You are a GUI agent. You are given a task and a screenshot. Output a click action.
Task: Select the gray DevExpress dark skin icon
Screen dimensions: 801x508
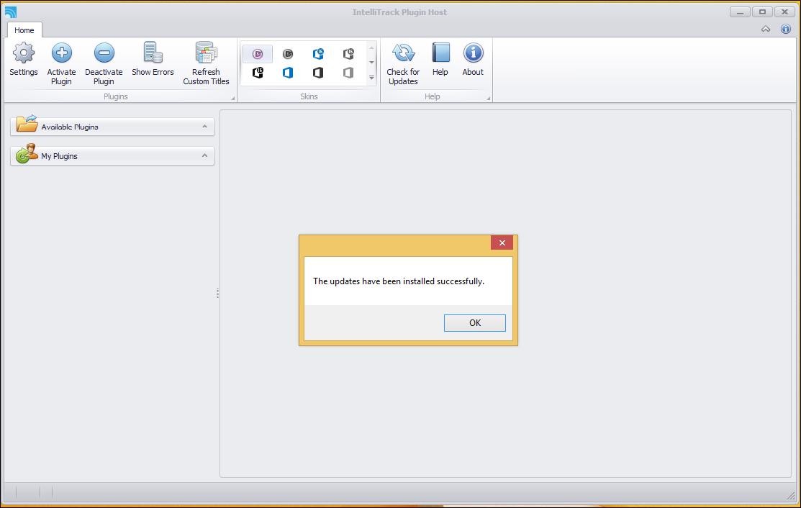[x=288, y=54]
